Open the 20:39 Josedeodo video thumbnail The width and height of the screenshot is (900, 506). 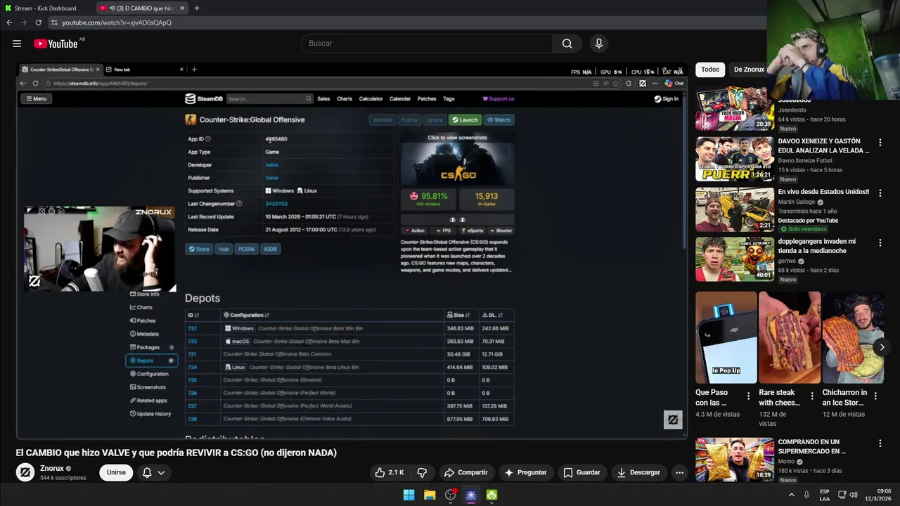tap(735, 108)
